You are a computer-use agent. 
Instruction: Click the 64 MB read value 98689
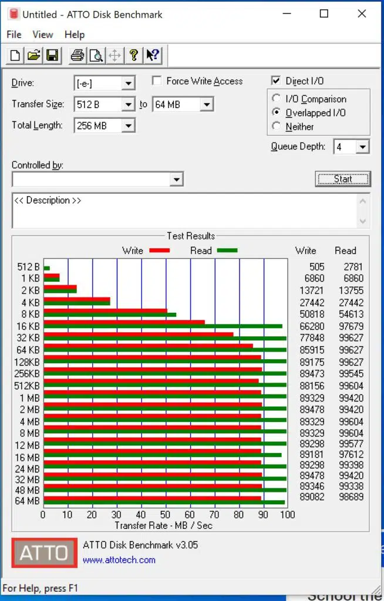point(351,497)
